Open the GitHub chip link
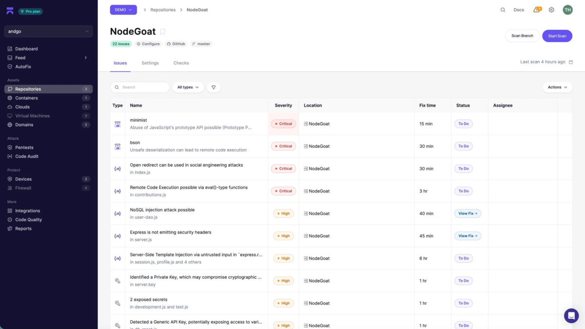This screenshot has width=585, height=329. point(176,44)
